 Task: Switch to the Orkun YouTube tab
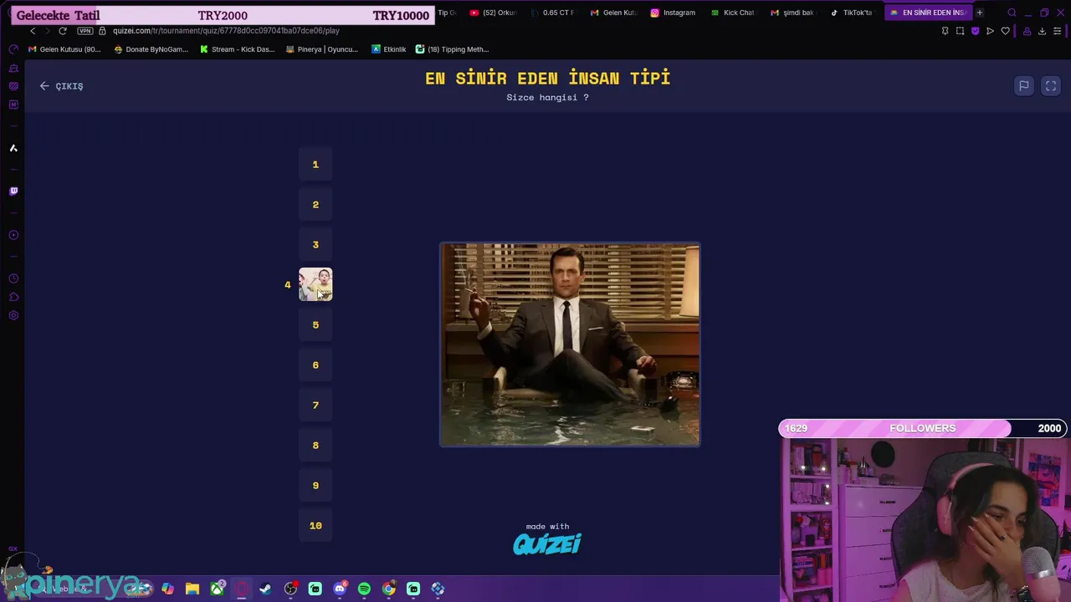(494, 13)
